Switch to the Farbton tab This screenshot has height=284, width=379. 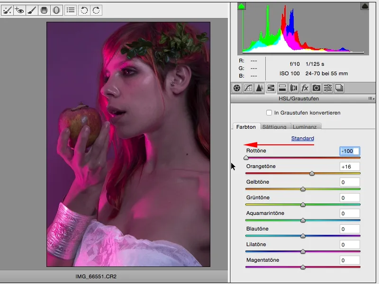(x=246, y=127)
